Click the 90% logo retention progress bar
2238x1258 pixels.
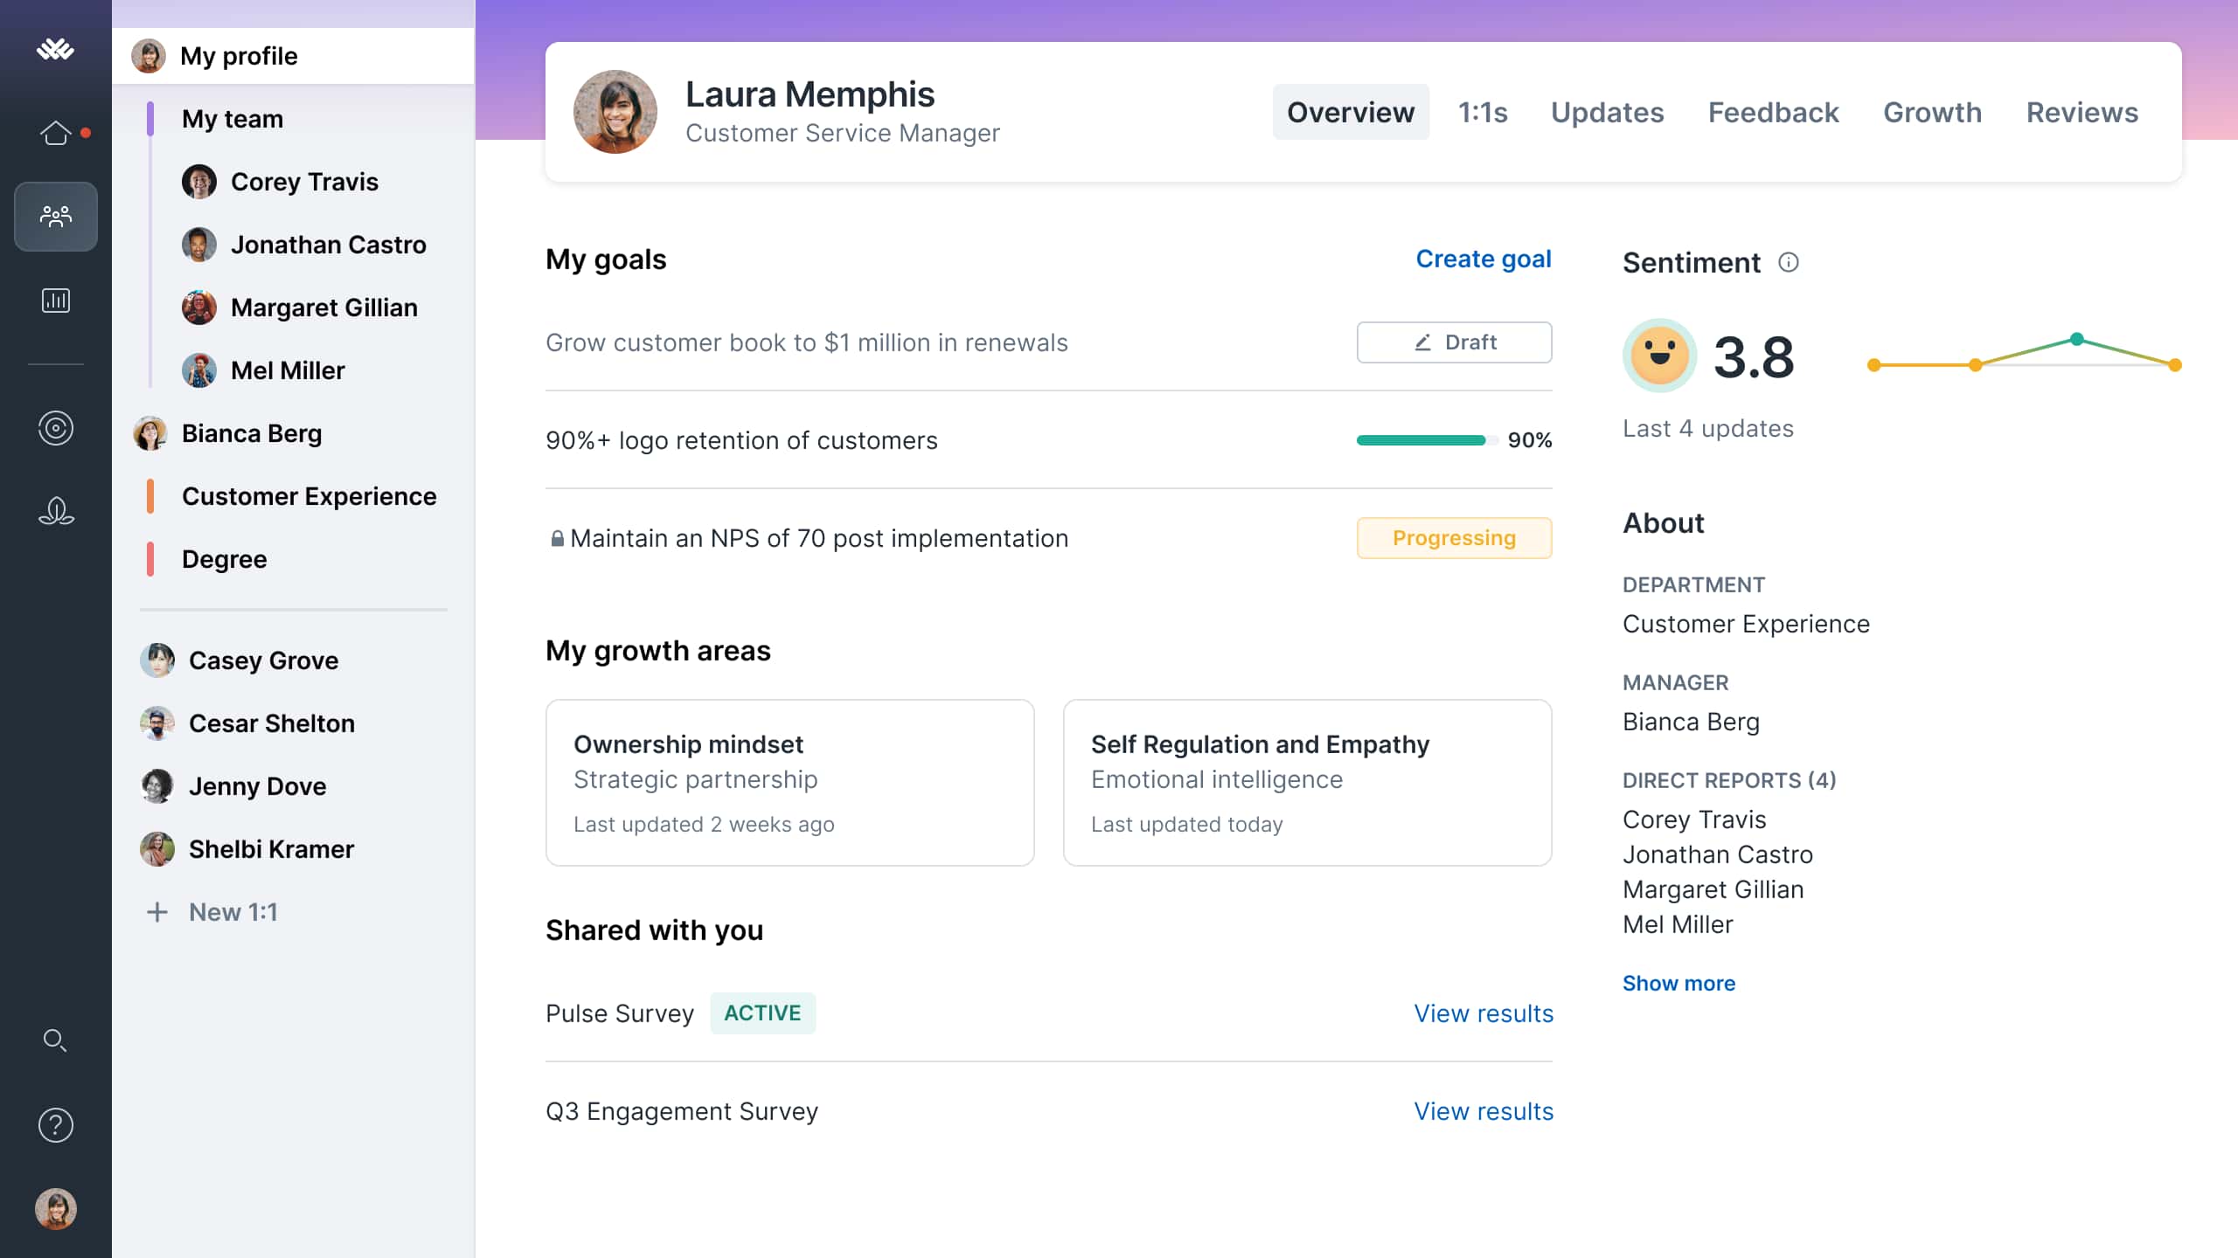1422,440
